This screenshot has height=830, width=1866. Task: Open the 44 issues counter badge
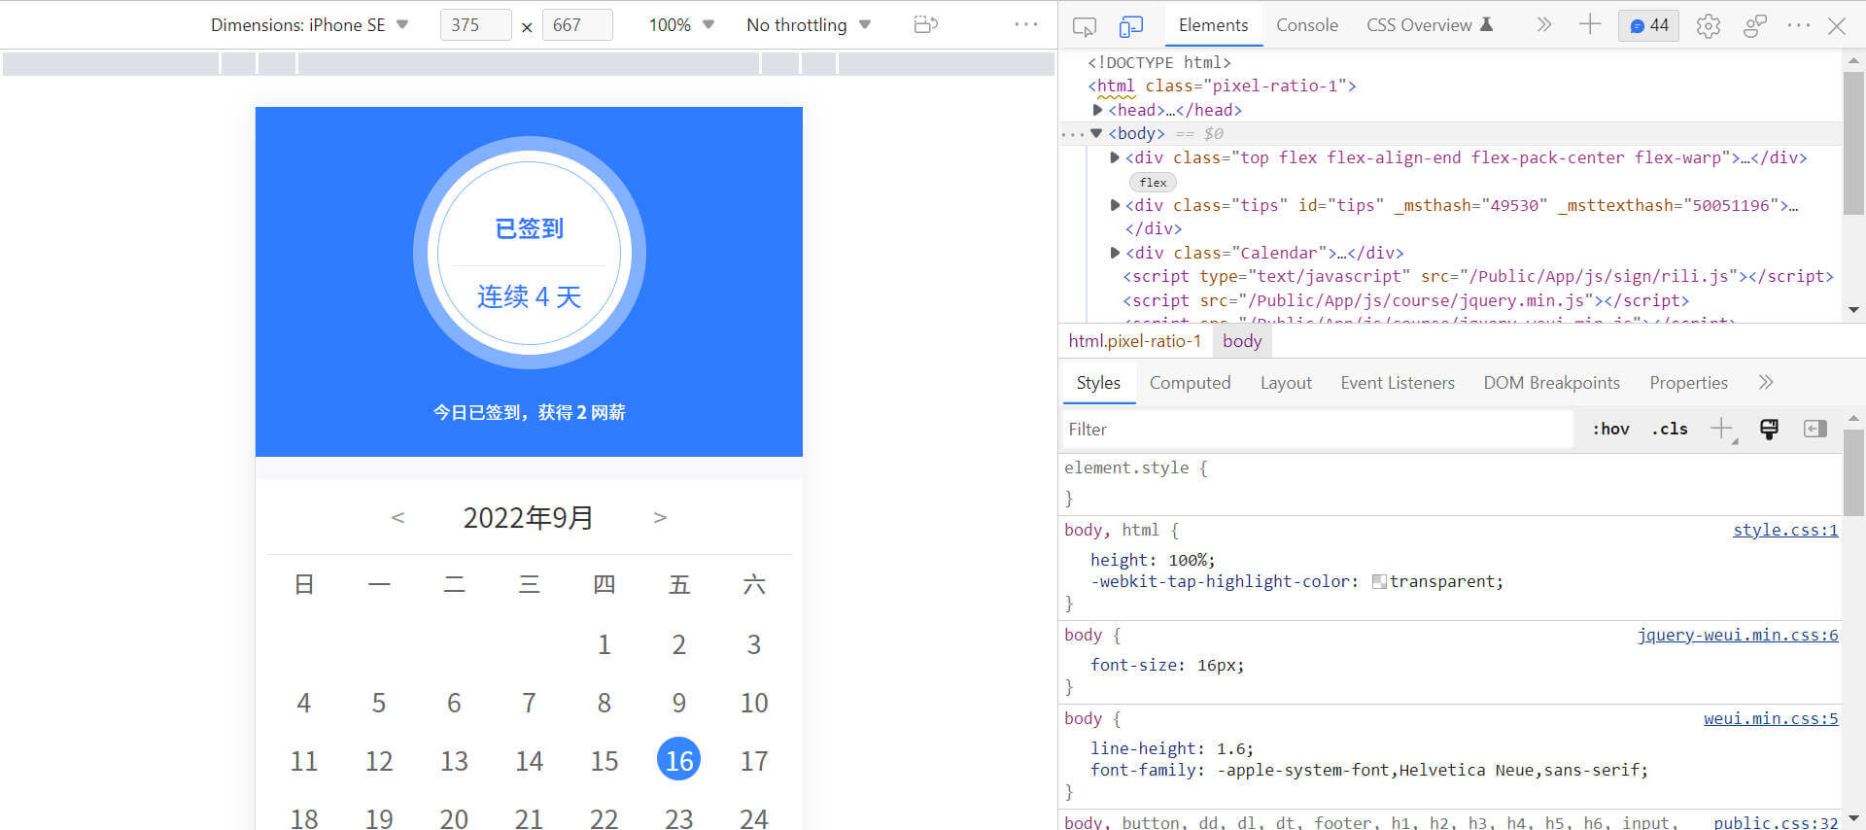tap(1649, 26)
